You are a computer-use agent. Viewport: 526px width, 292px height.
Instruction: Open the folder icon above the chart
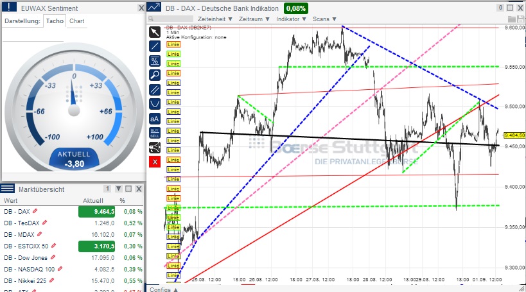click(x=512, y=19)
